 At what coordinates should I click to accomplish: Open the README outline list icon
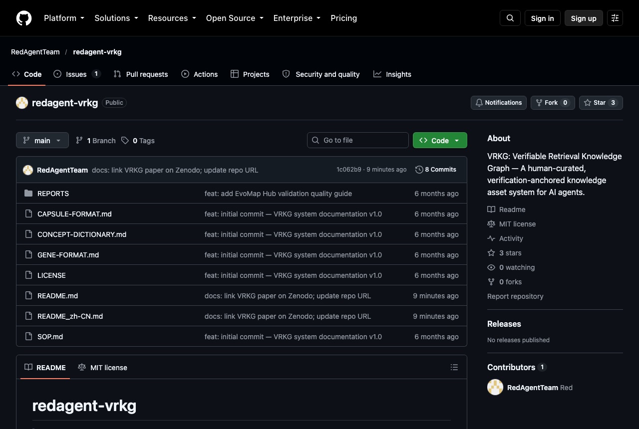(x=454, y=367)
